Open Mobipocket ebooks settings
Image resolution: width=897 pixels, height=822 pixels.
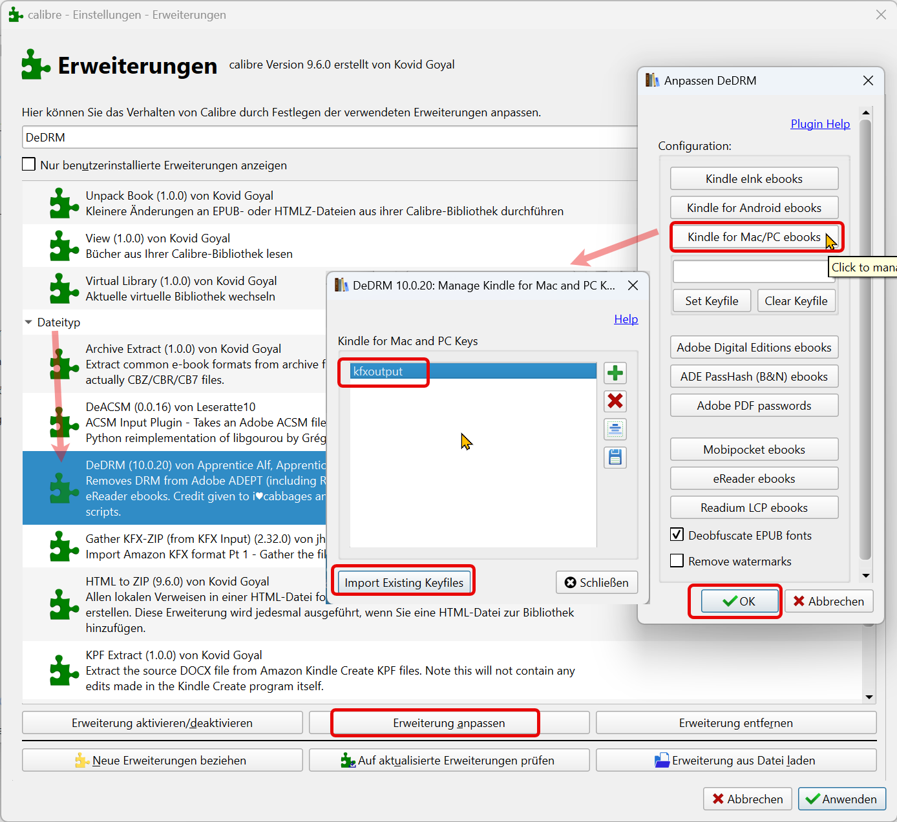click(754, 450)
